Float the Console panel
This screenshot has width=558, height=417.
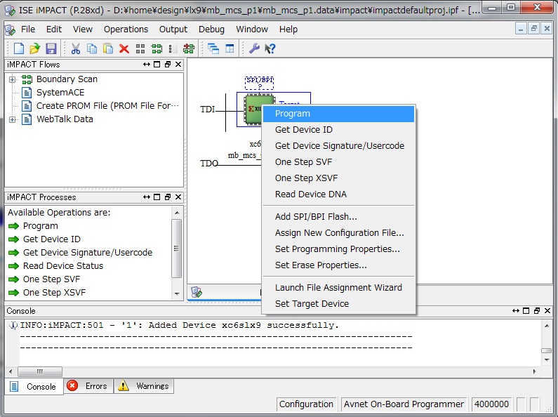point(537,310)
